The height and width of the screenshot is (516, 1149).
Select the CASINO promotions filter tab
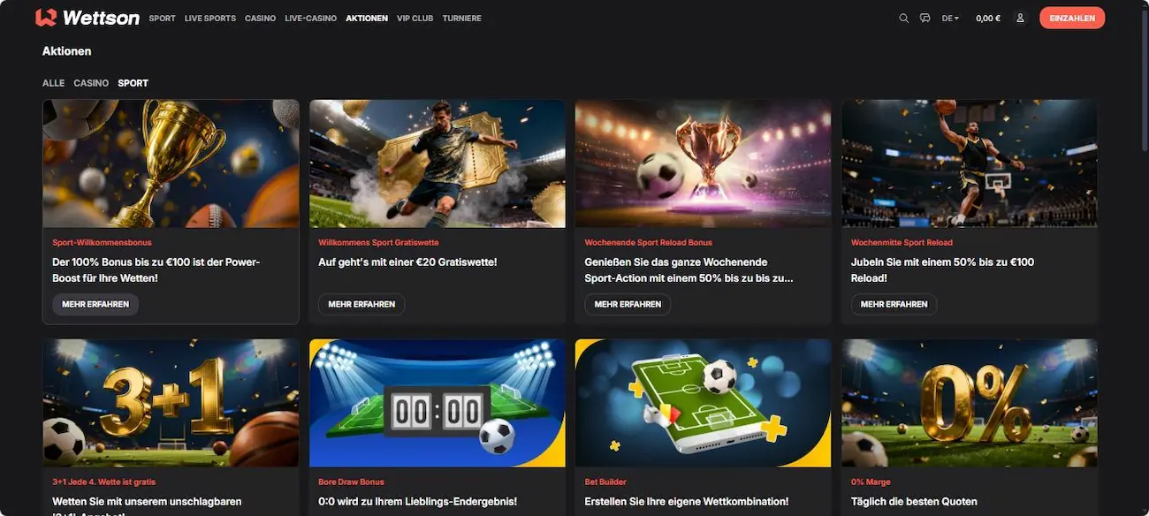point(91,83)
